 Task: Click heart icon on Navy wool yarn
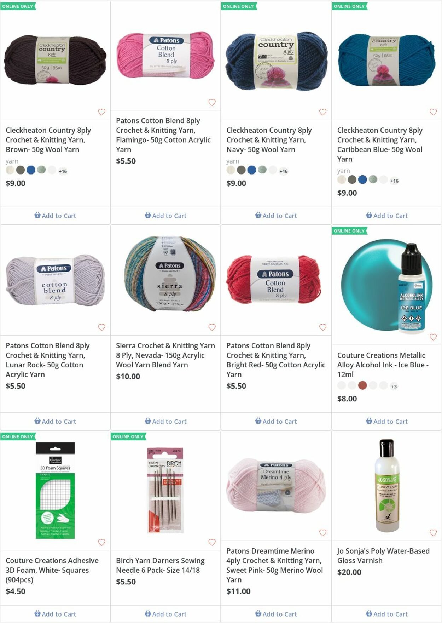click(x=323, y=112)
